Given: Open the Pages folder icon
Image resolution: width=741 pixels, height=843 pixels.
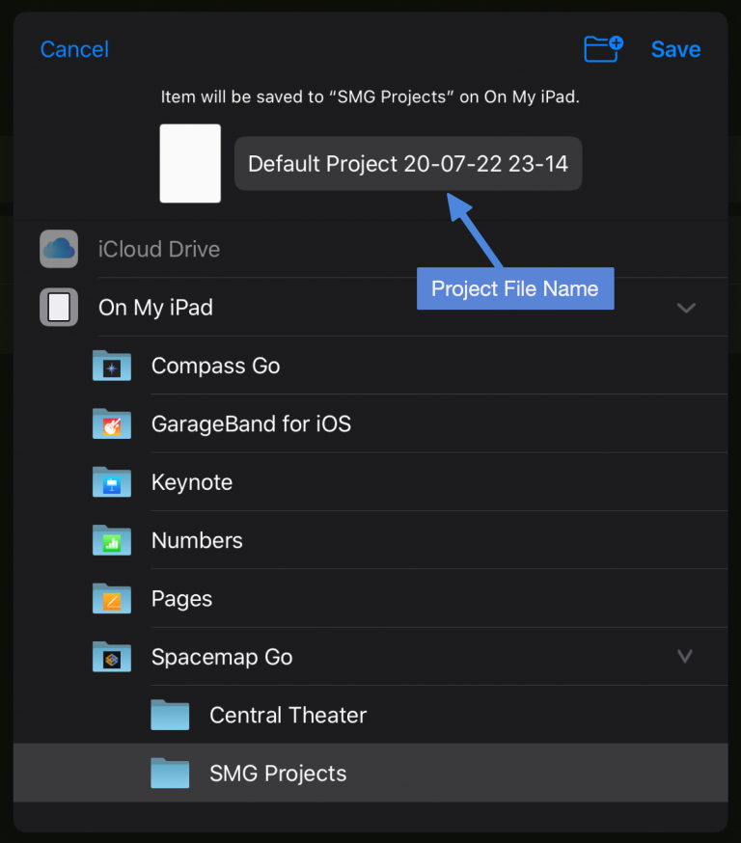Looking at the screenshot, I should click(x=112, y=598).
